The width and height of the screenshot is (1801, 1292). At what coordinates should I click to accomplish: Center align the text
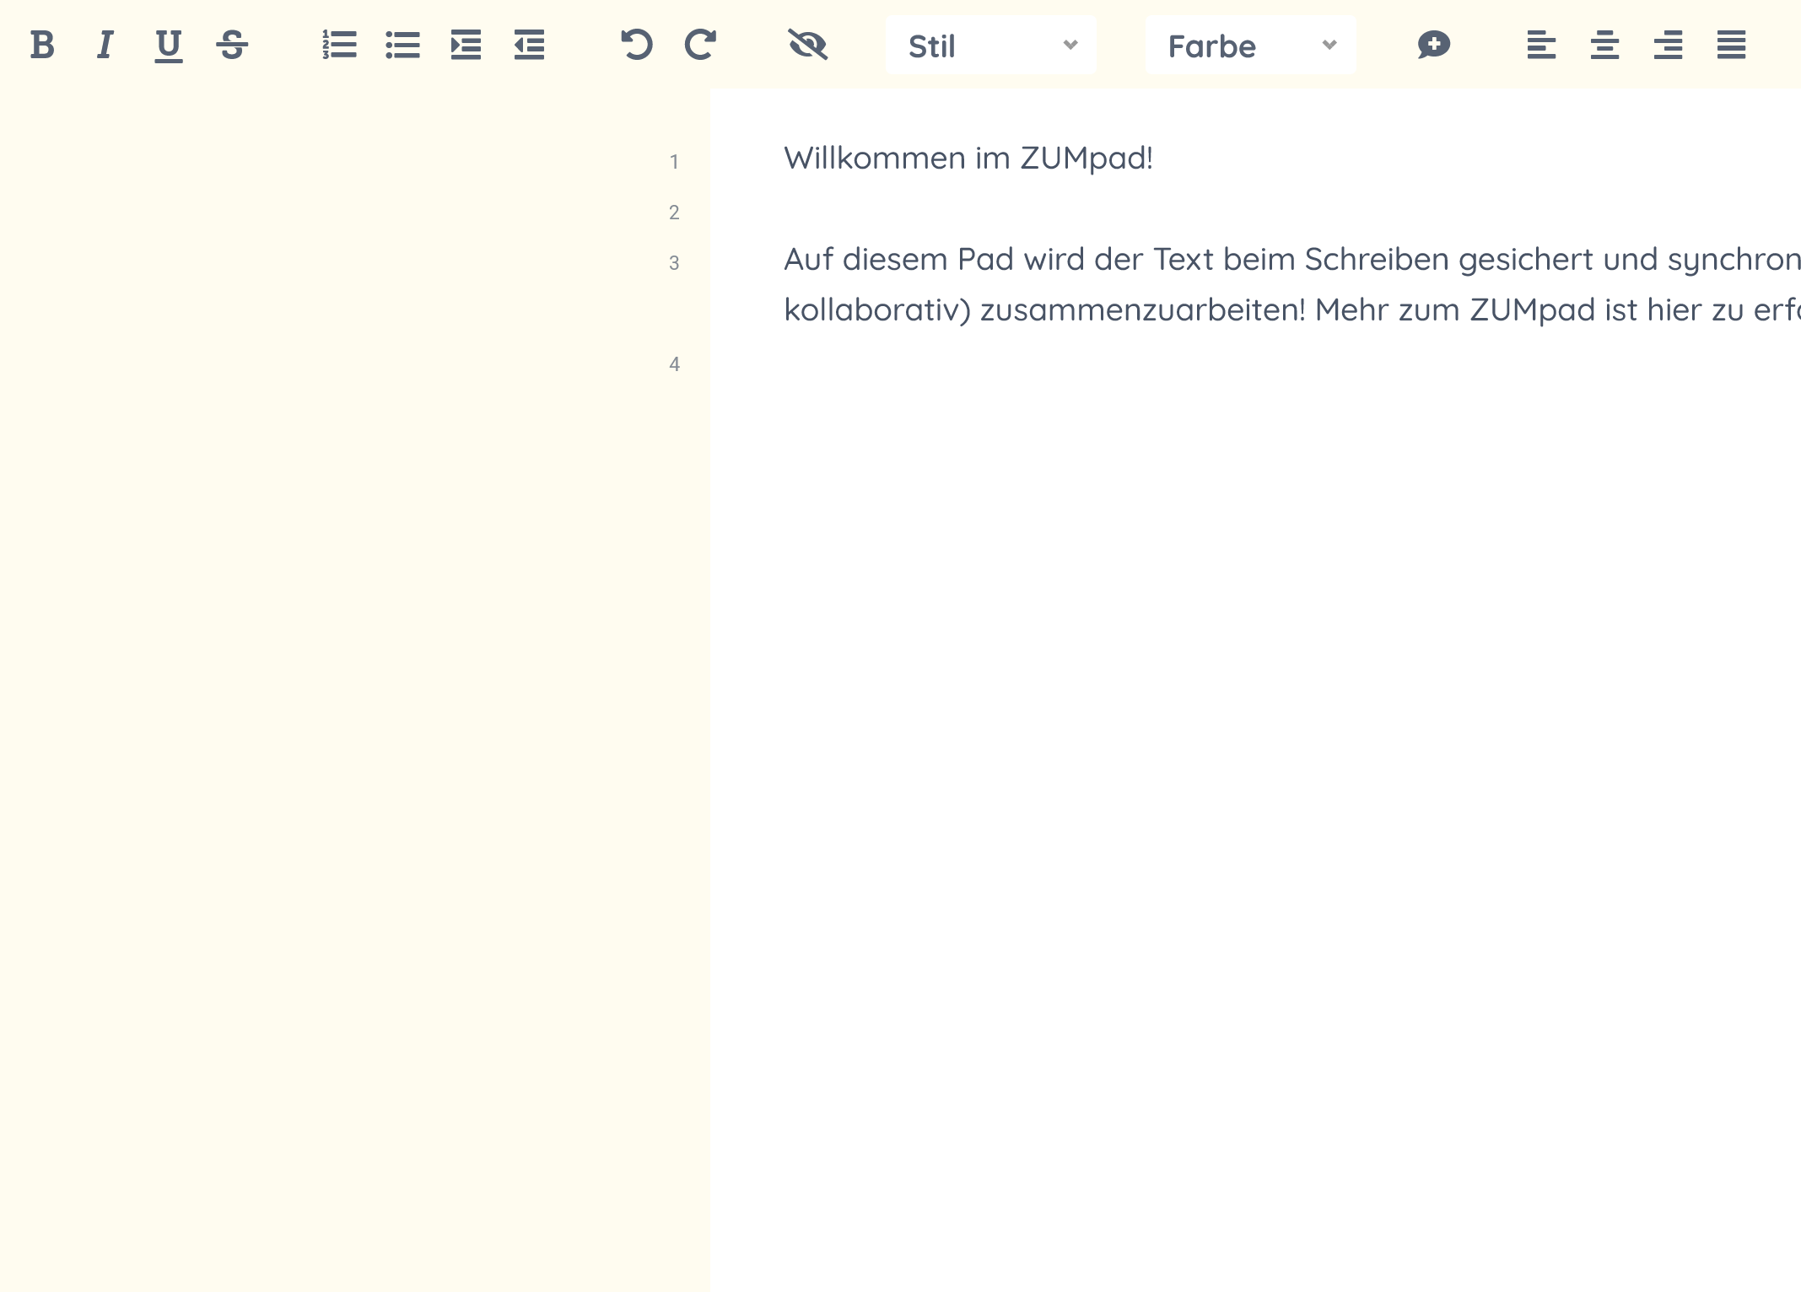[1604, 45]
